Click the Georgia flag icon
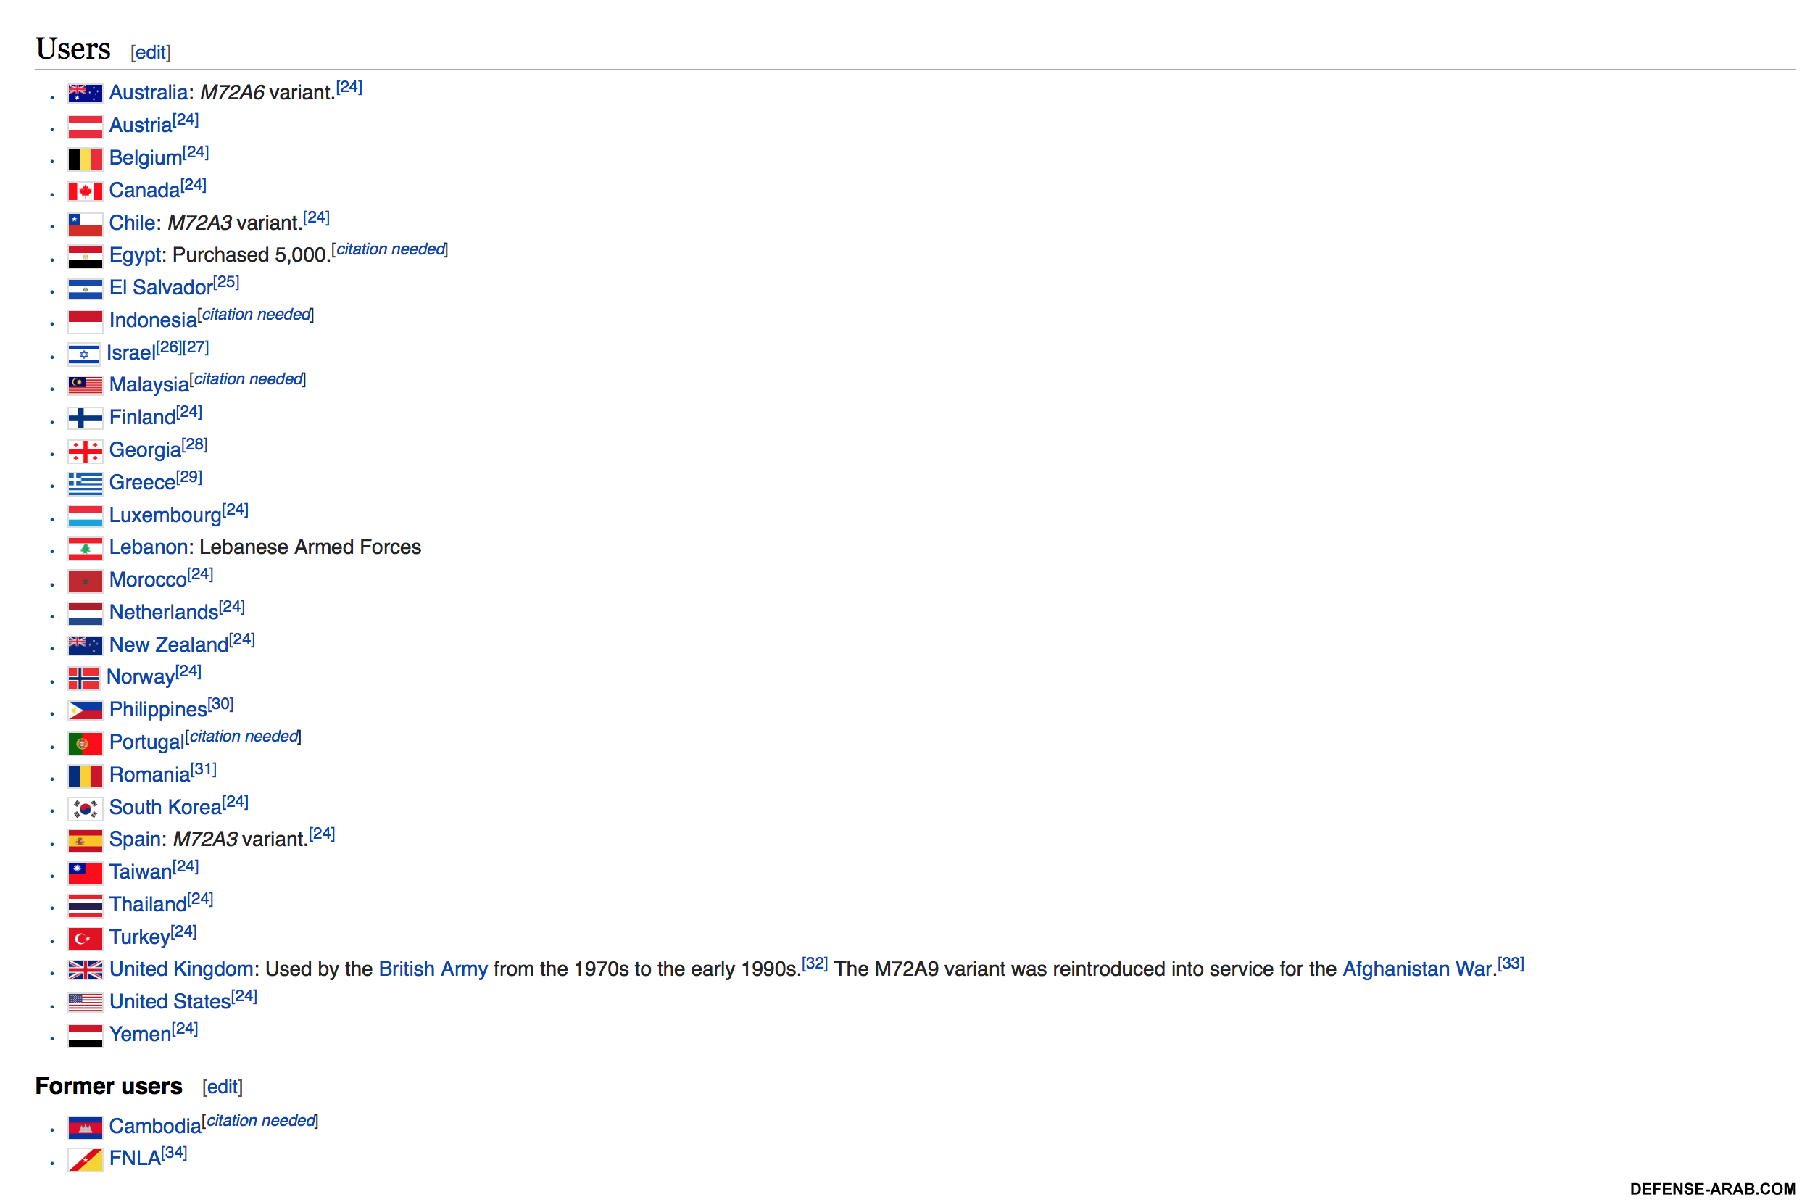Viewport: 1802px width, 1202px height. pos(85,452)
